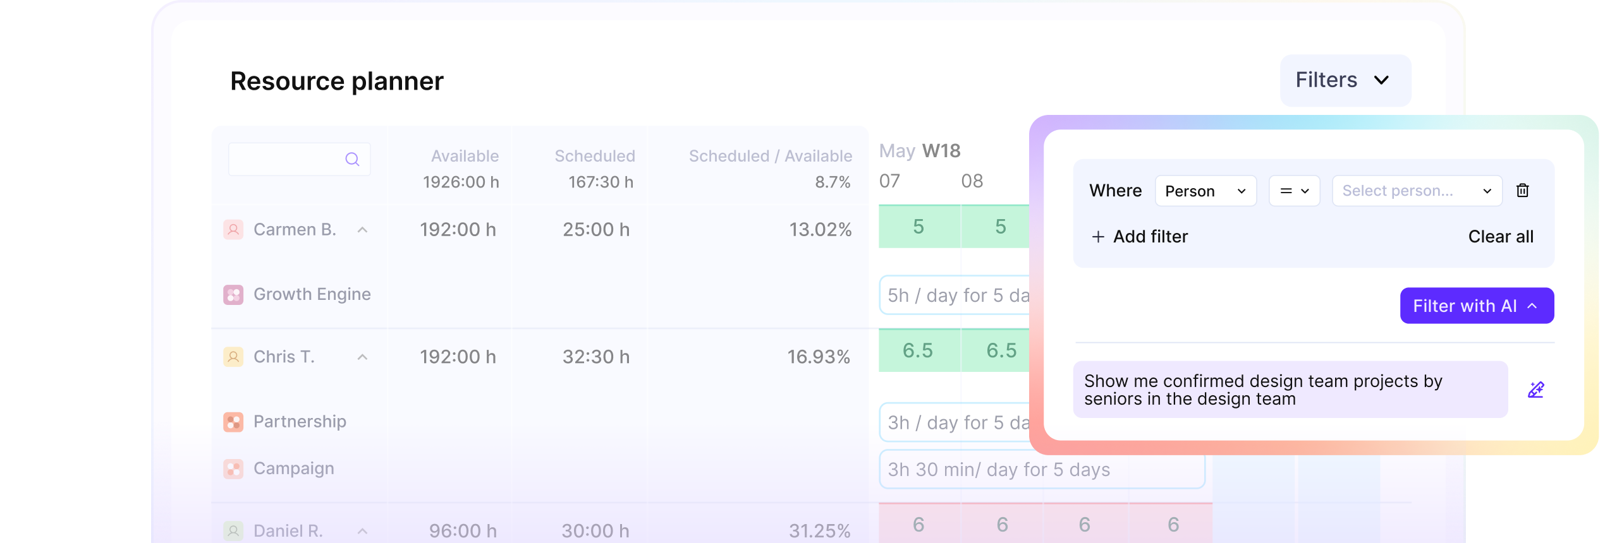
Task: Click Campaign project icon
Action: coord(233,468)
